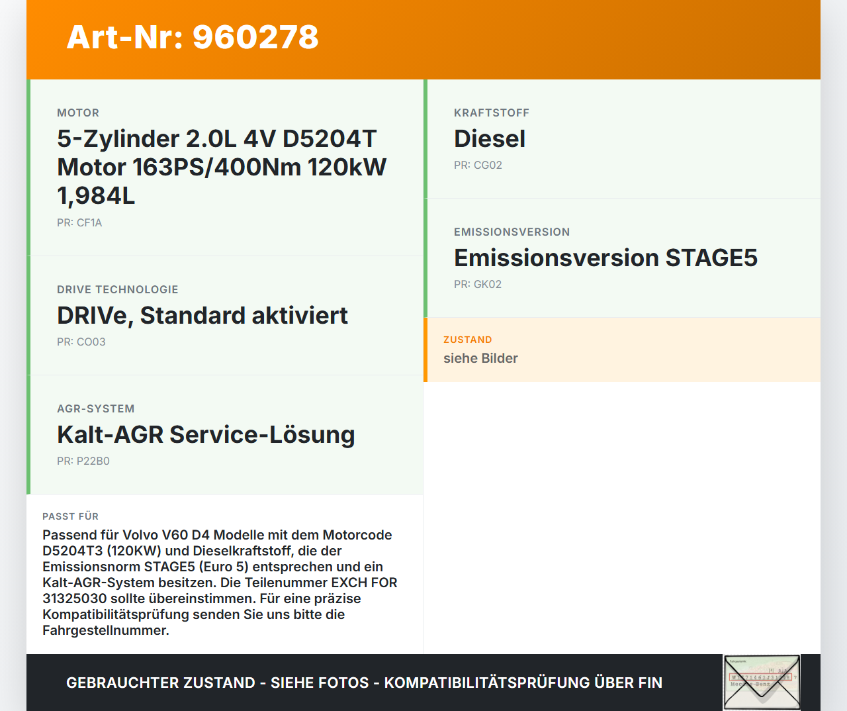Click the MOTOR section label
Screen dimensions: 847x711
pyautogui.click(x=78, y=113)
